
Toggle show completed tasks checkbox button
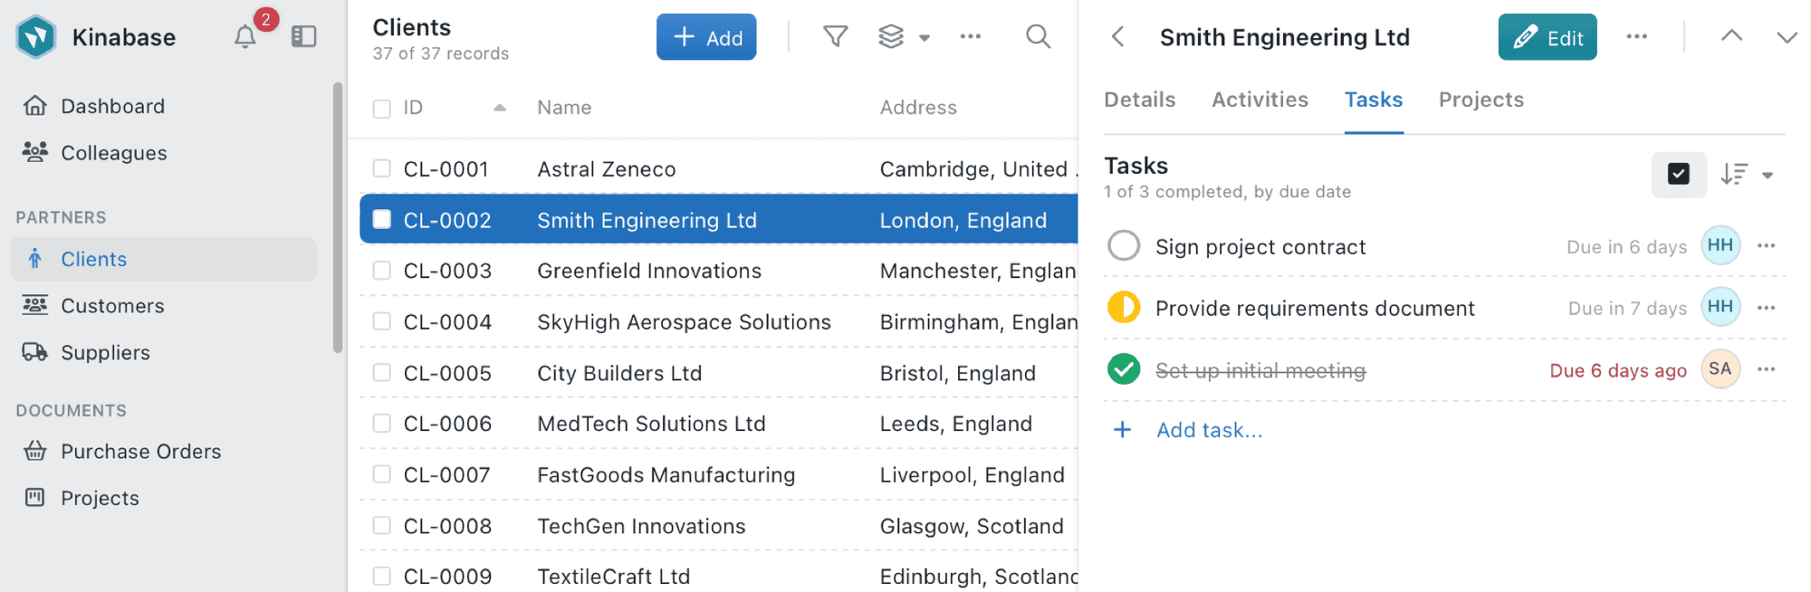pyautogui.click(x=1678, y=174)
